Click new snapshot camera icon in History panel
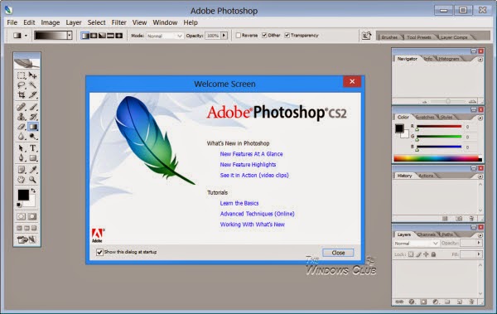This screenshot has height=314, width=497. 459,219
